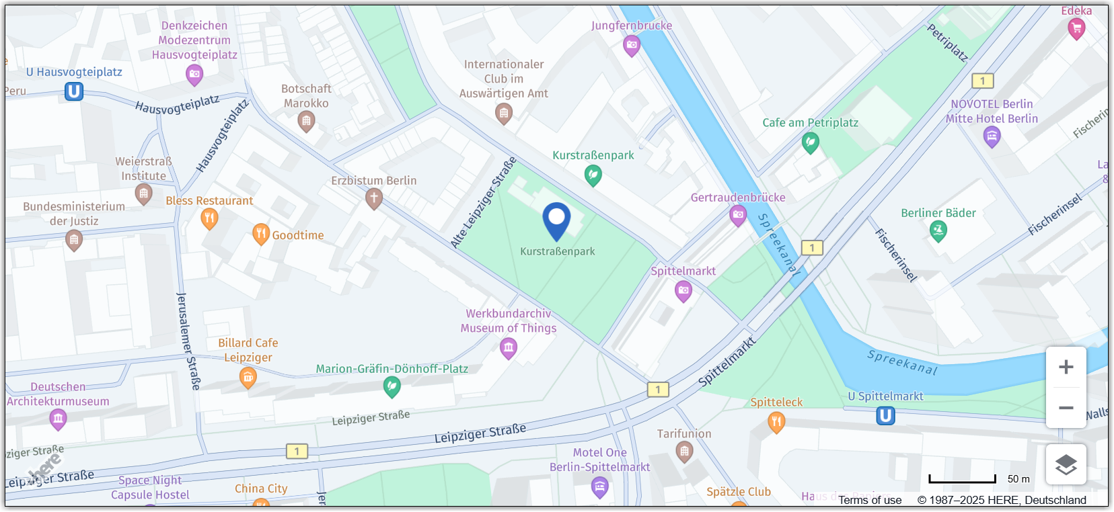The image size is (1114, 512).
Task: Select the Billard Cafe Leipziger icon
Action: pos(248,378)
